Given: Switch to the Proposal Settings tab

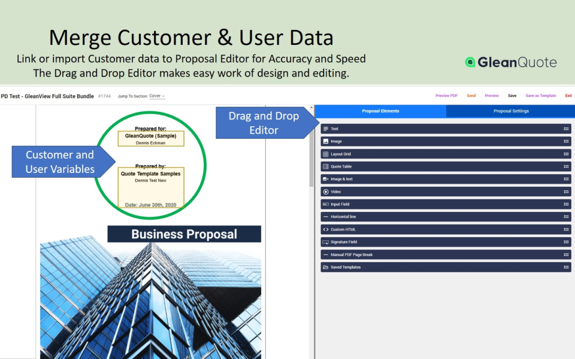Looking at the screenshot, I should coord(510,111).
